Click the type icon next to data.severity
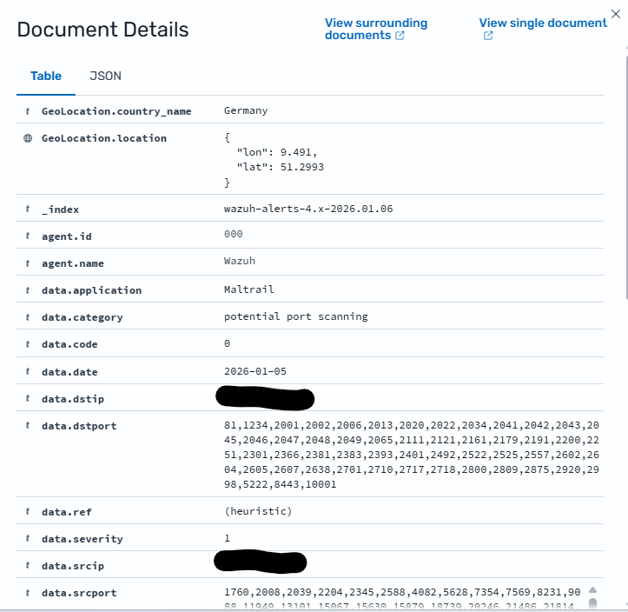The width and height of the screenshot is (628, 612). (28, 539)
